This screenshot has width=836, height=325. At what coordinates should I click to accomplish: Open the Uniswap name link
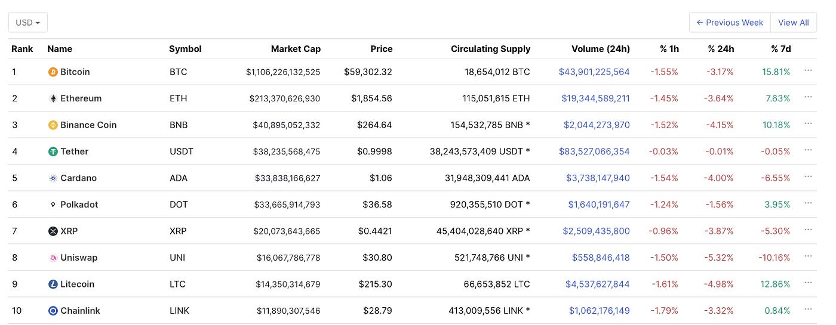(x=79, y=258)
